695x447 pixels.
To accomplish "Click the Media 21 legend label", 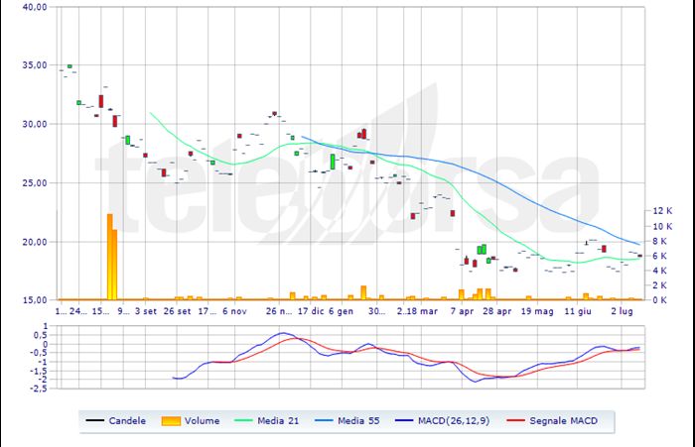I will (278, 421).
